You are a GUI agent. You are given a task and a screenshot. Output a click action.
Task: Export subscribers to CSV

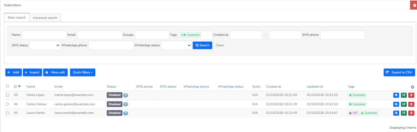point(399,72)
